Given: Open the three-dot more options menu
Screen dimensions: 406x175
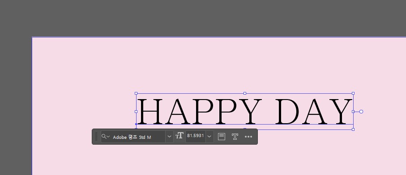Looking at the screenshot, I should tap(248, 137).
